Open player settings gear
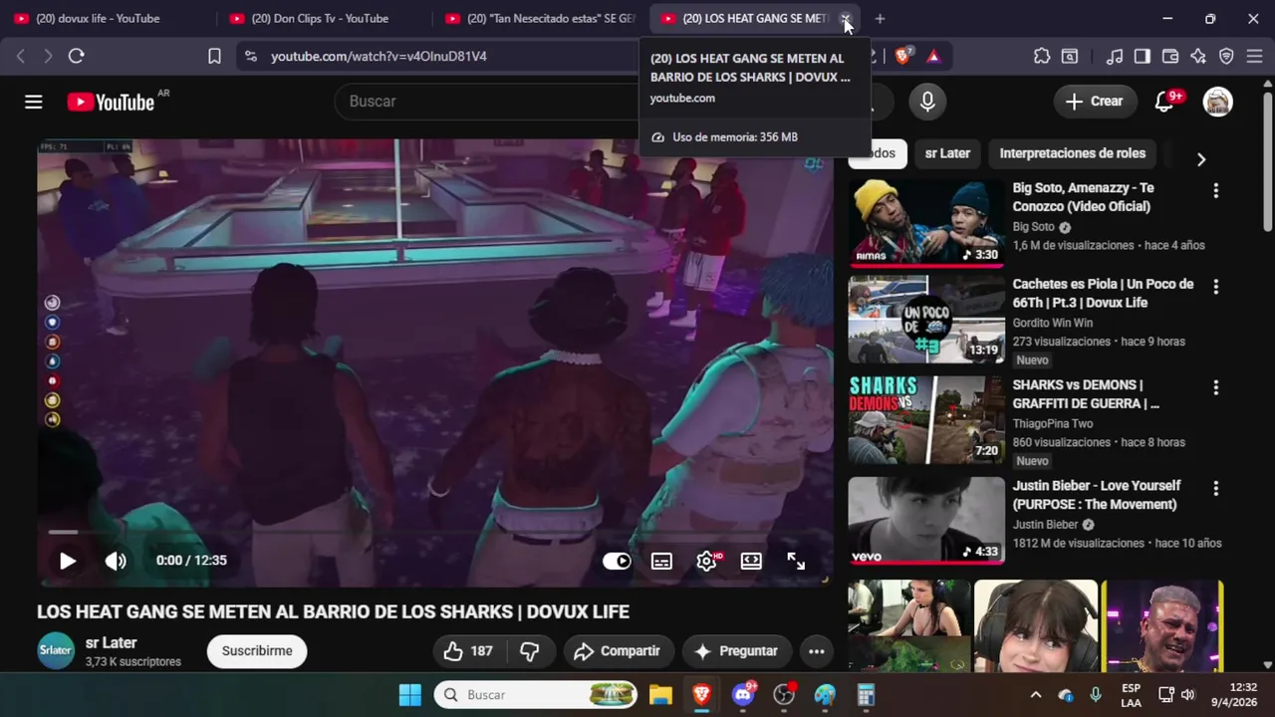 pos(707,561)
